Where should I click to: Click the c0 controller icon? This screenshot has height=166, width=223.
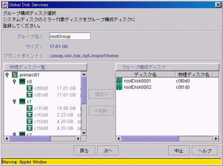click(22, 81)
